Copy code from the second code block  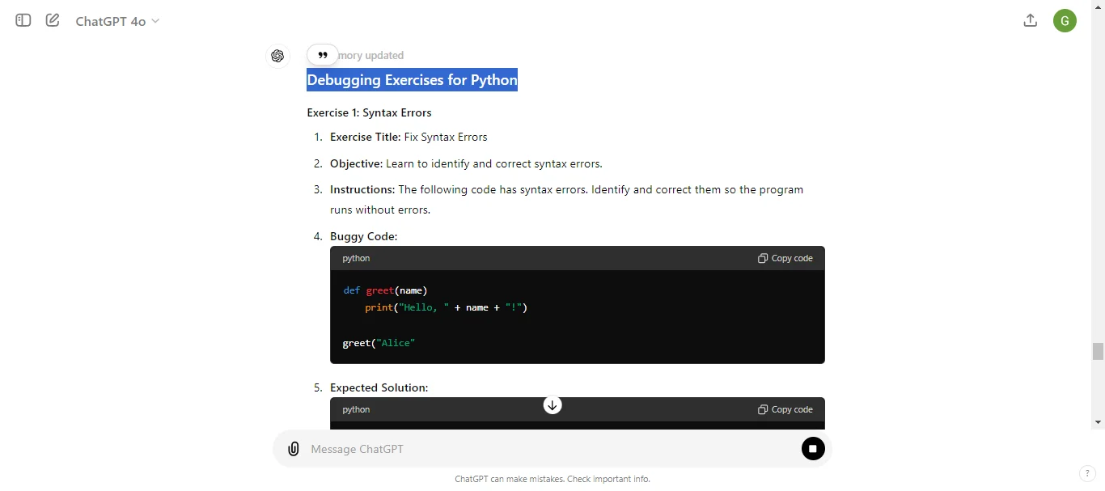click(784, 409)
